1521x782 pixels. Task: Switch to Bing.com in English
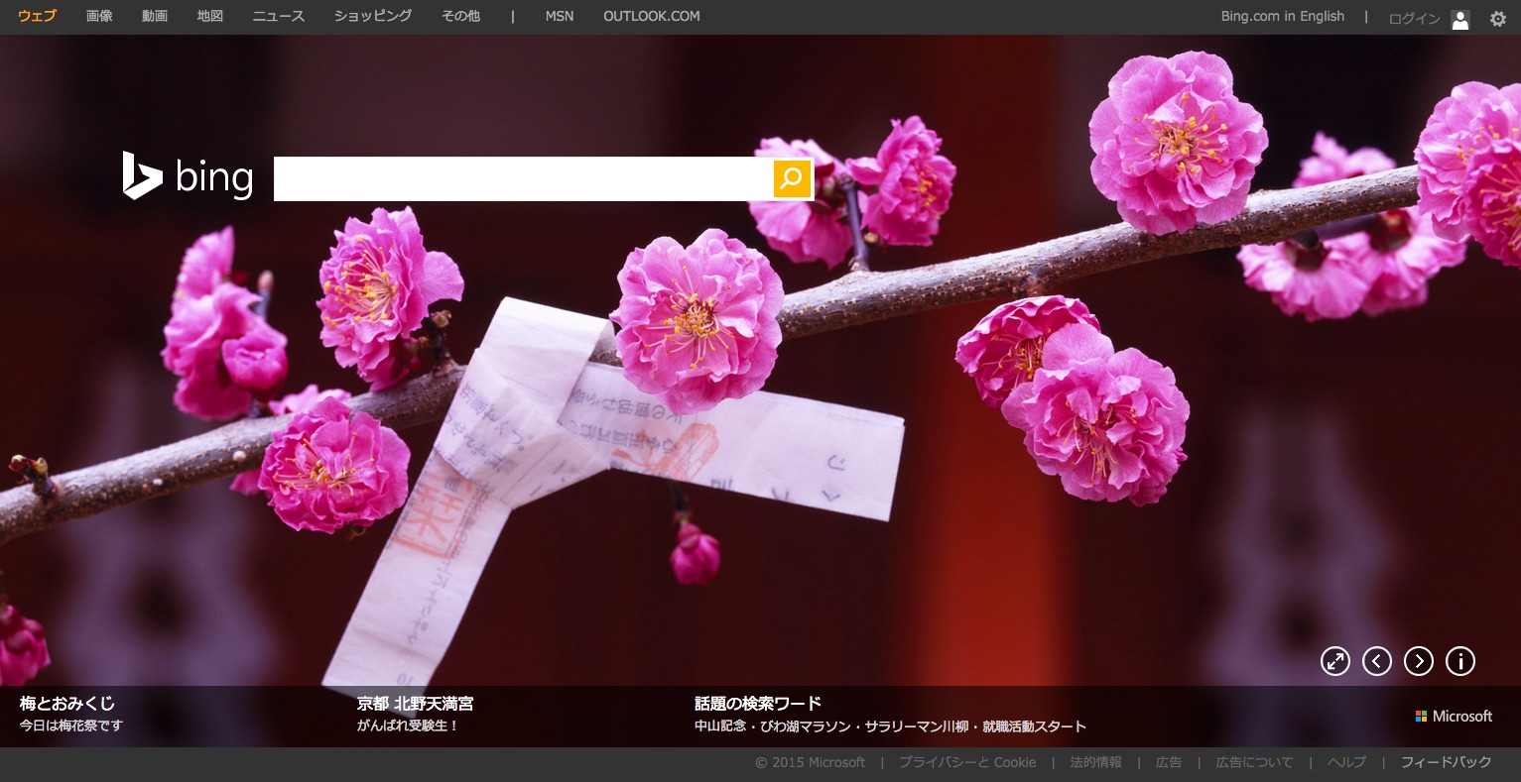point(1282,16)
